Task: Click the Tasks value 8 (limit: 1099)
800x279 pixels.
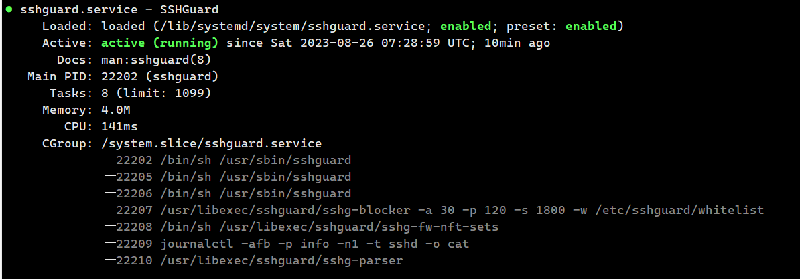Action: pos(156,94)
